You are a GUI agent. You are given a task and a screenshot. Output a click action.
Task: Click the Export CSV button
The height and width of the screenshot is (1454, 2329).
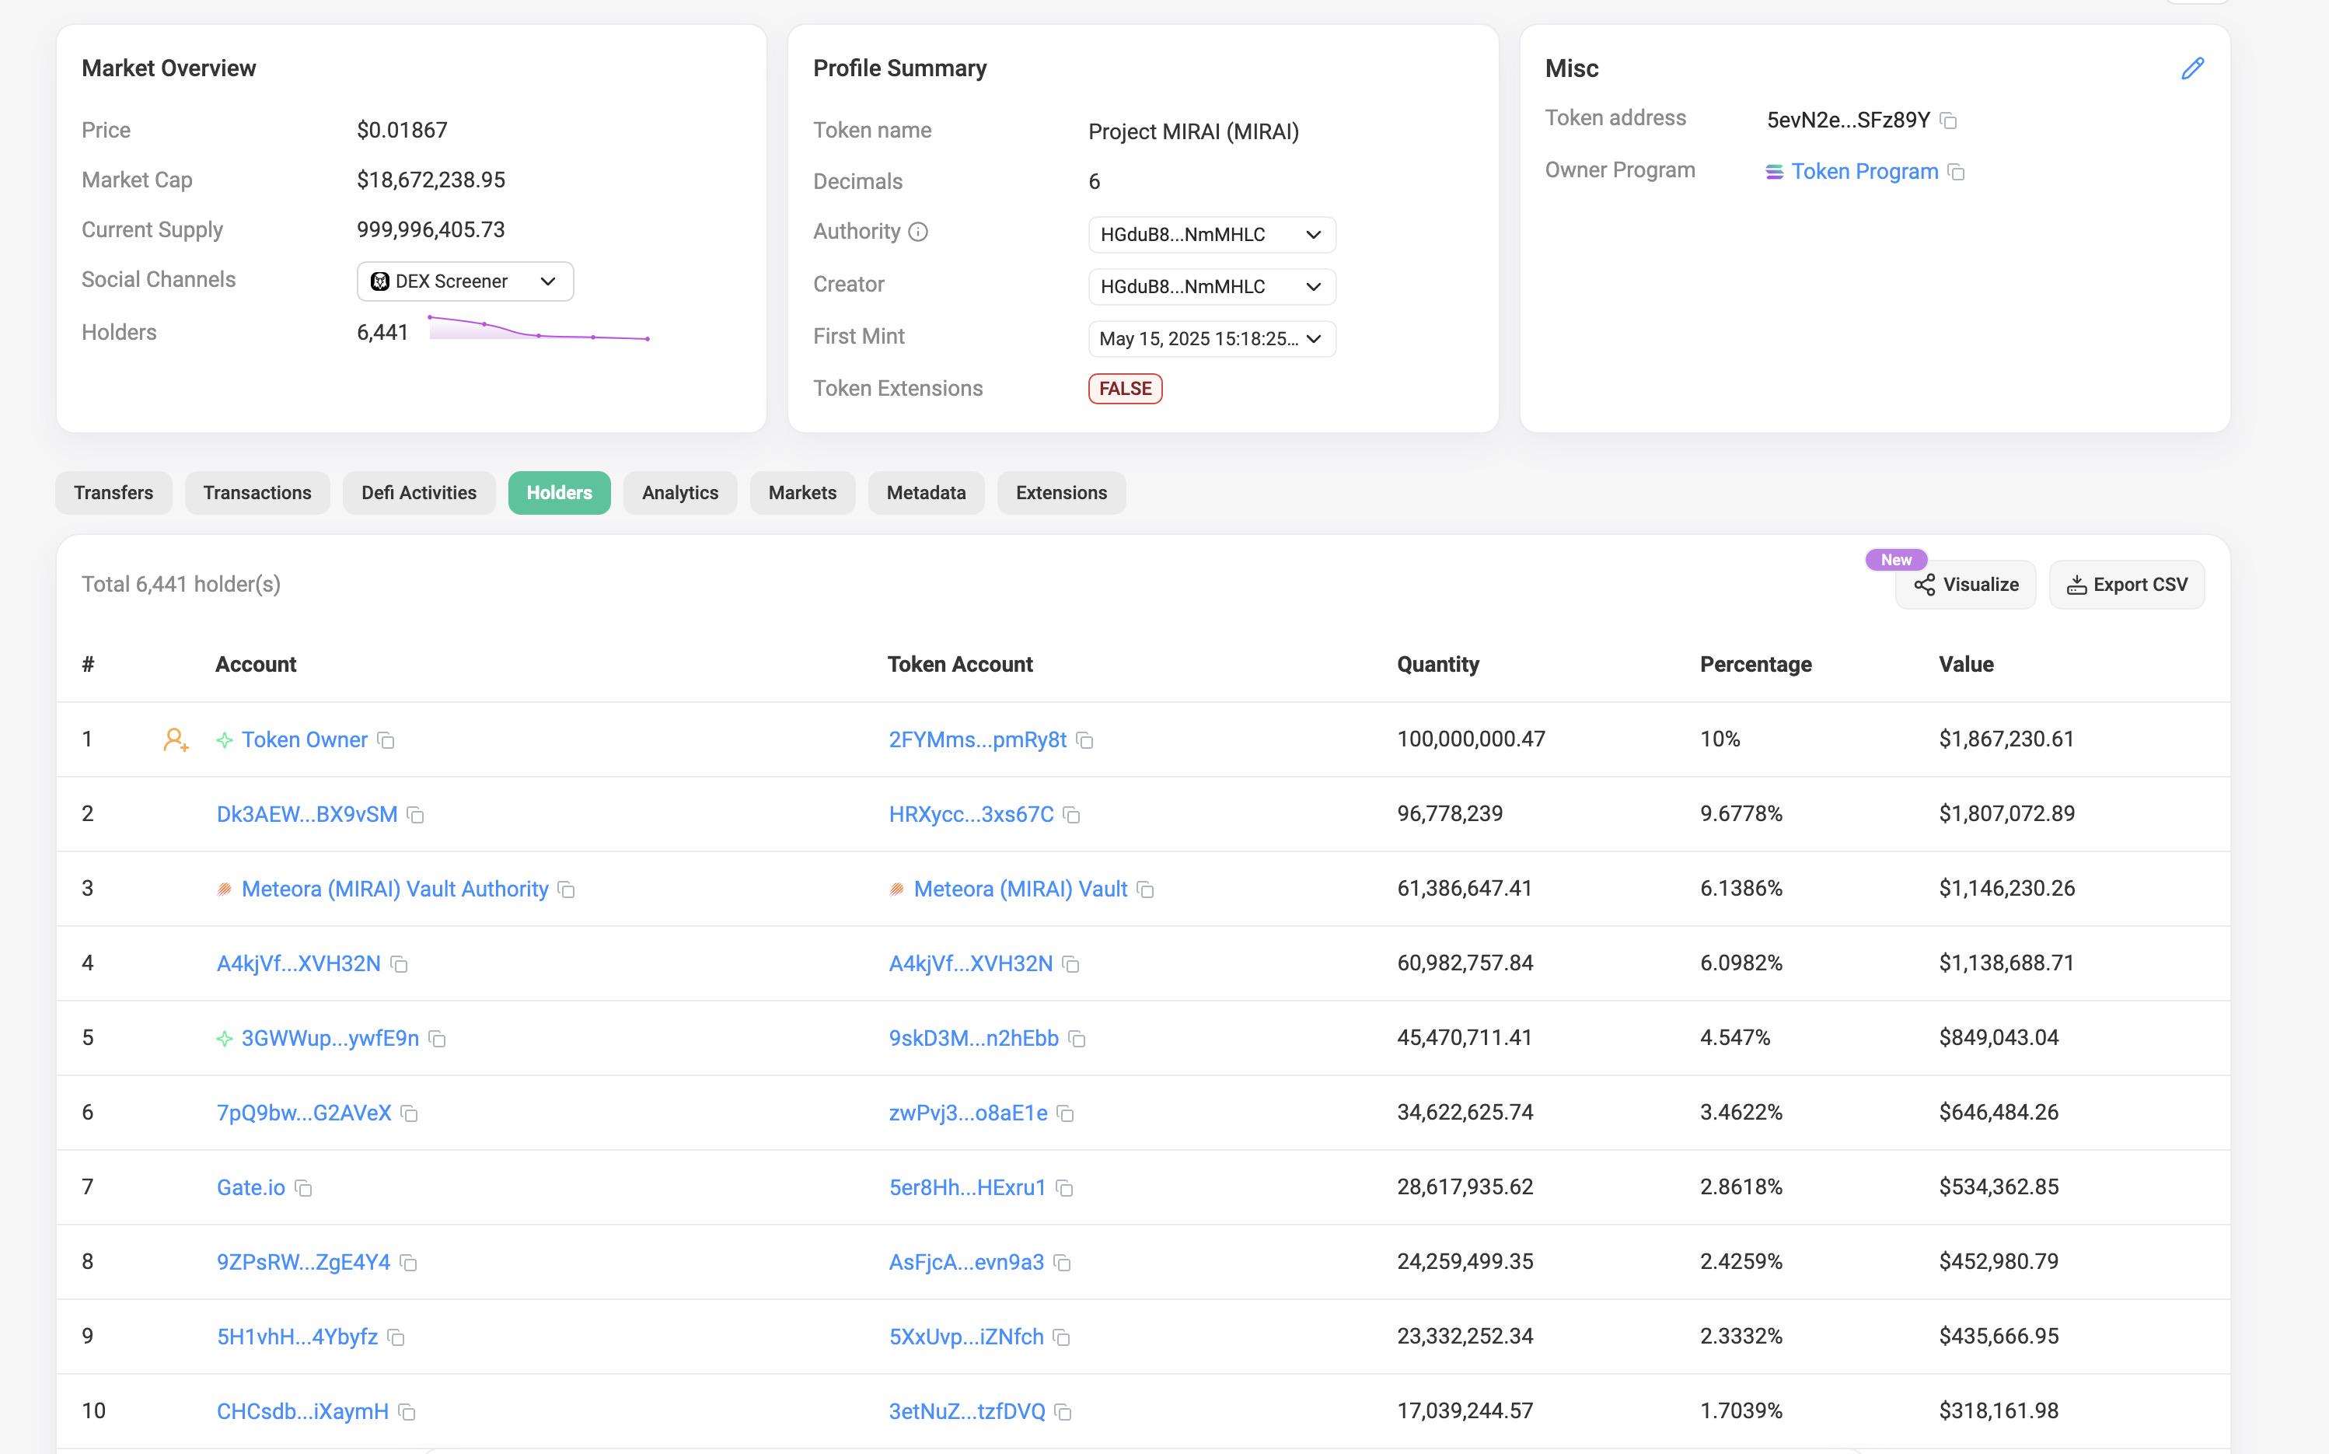pyautogui.click(x=2126, y=585)
